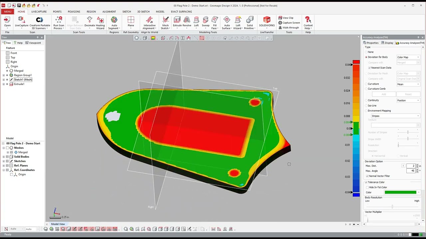The image size is (426, 239).
Task: Insert a Solid Primitive
Action: point(250,23)
